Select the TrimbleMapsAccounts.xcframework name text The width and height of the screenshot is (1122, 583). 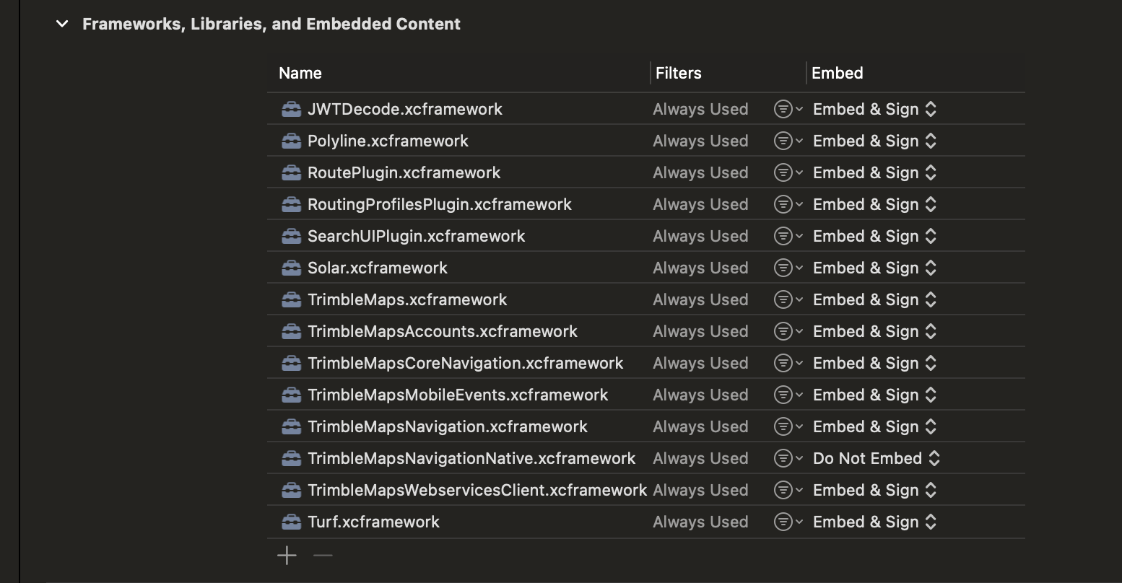click(443, 331)
